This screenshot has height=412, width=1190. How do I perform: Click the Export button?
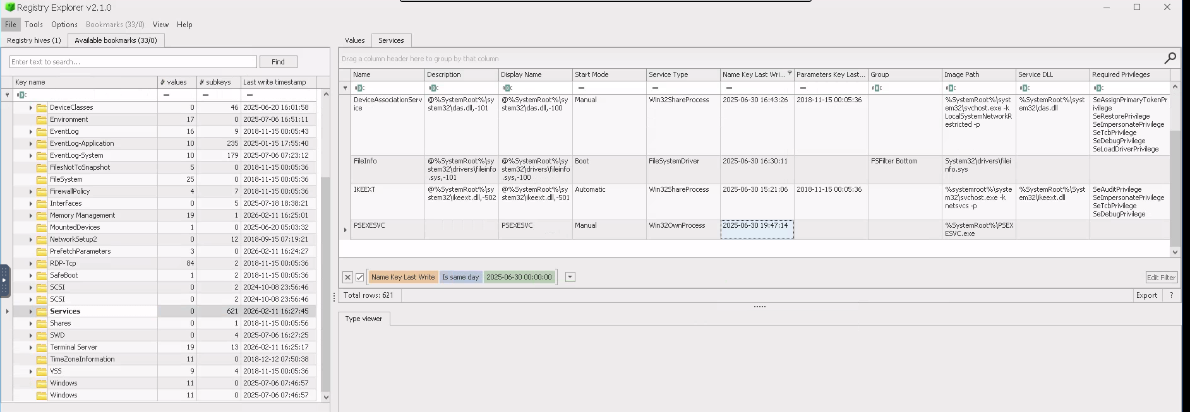click(x=1146, y=295)
